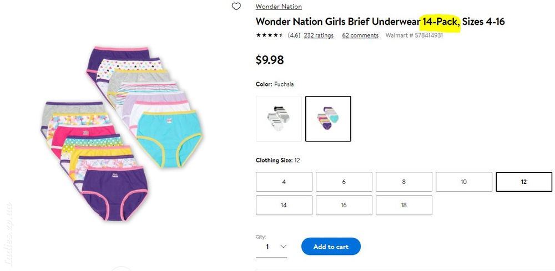The height and width of the screenshot is (271, 555).
Task: Click the Add to cart button
Action: [331, 247]
